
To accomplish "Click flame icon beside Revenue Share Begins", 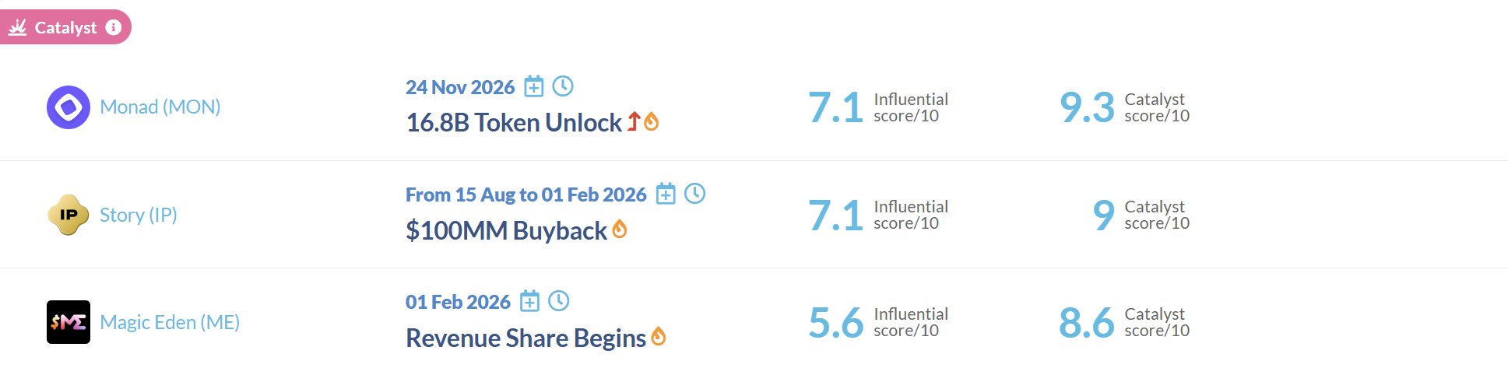I will click(x=659, y=337).
